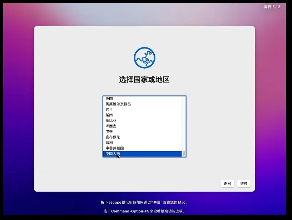Click the Command-Option-F5 accessibility hint text
This screenshot has height=220, width=292.
click(x=144, y=211)
